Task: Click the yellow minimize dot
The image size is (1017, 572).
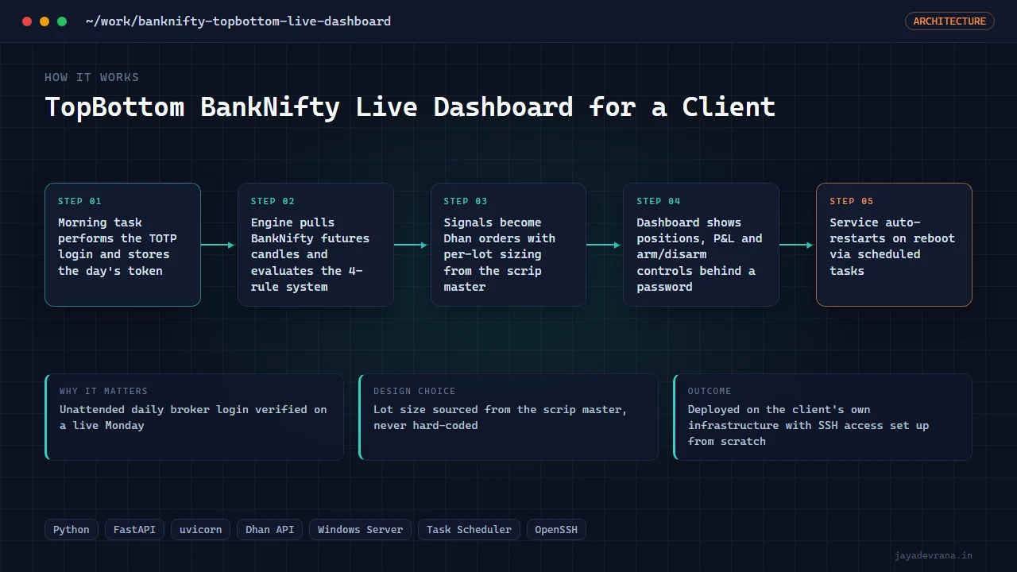Action: (x=44, y=21)
